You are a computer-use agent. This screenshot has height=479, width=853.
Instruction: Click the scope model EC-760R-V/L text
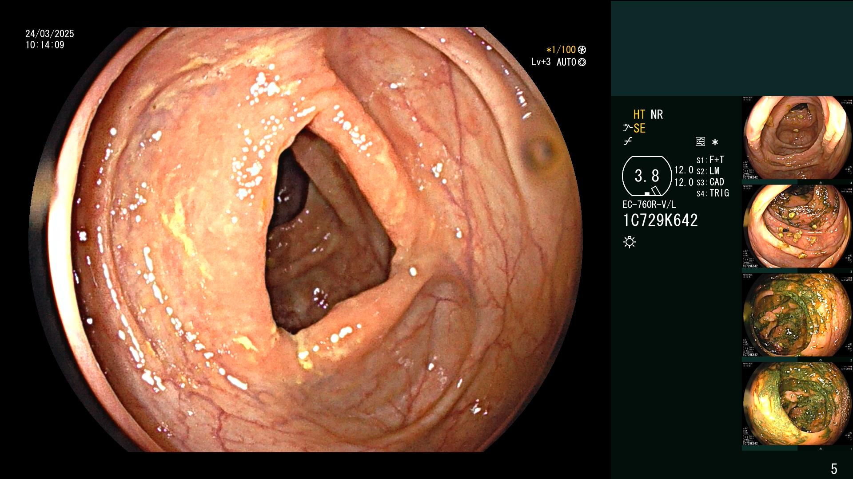[x=649, y=204]
